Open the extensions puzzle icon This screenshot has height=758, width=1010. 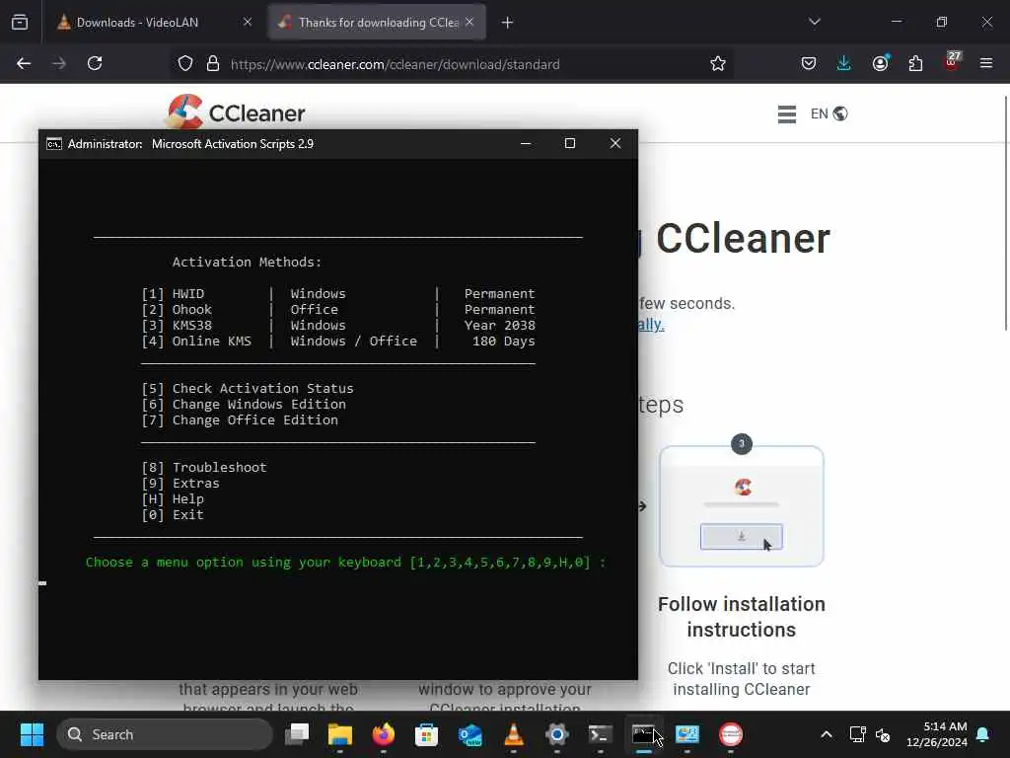click(915, 64)
